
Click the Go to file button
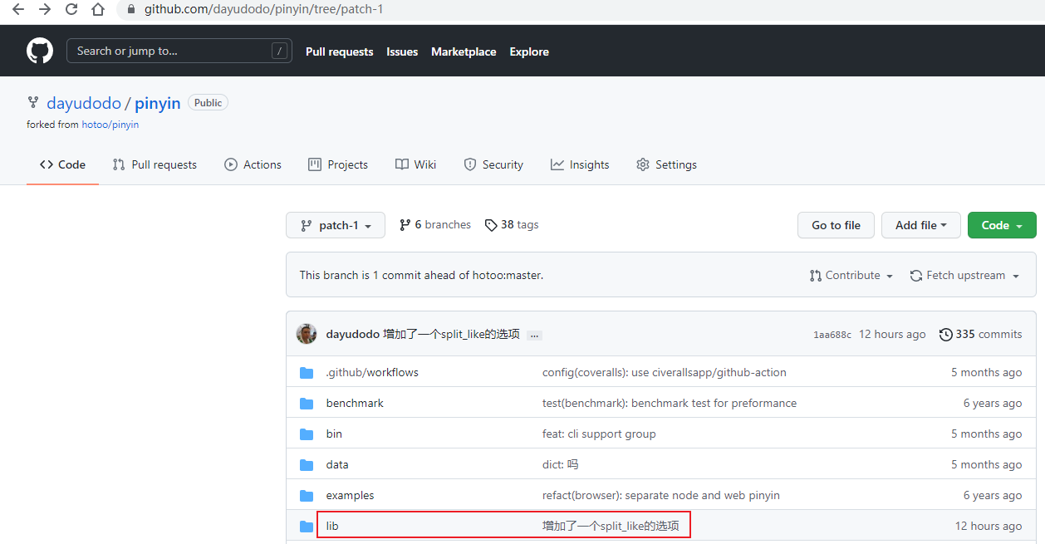point(836,225)
